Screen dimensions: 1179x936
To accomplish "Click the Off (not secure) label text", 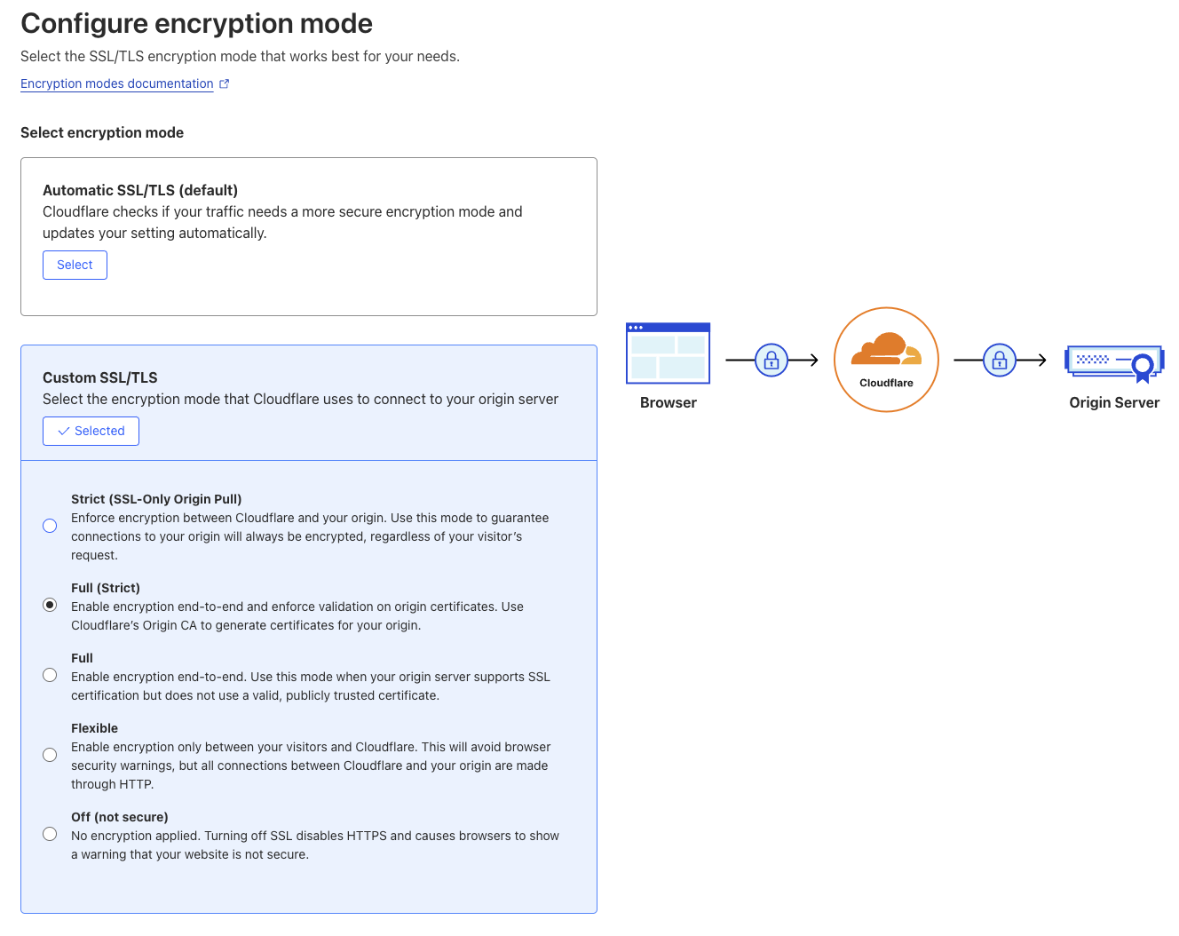I will [x=119, y=817].
